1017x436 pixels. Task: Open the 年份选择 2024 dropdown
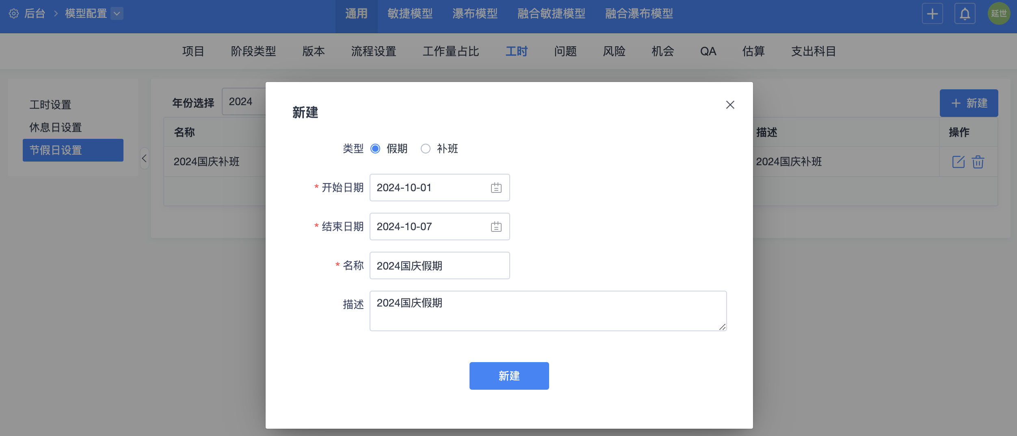tap(244, 102)
